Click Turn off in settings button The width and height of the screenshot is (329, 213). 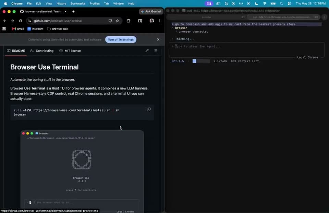tap(121, 40)
